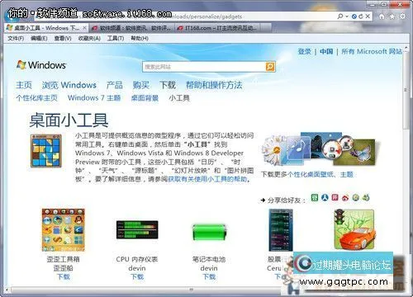Click the 笔记本电池 gadget title text
The width and height of the screenshot is (413, 297).
pyautogui.click(x=209, y=259)
